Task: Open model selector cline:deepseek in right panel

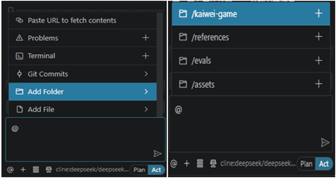Action: pyautogui.click(x=258, y=164)
